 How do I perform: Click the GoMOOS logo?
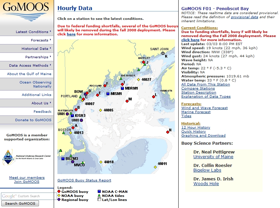[x=26, y=11]
